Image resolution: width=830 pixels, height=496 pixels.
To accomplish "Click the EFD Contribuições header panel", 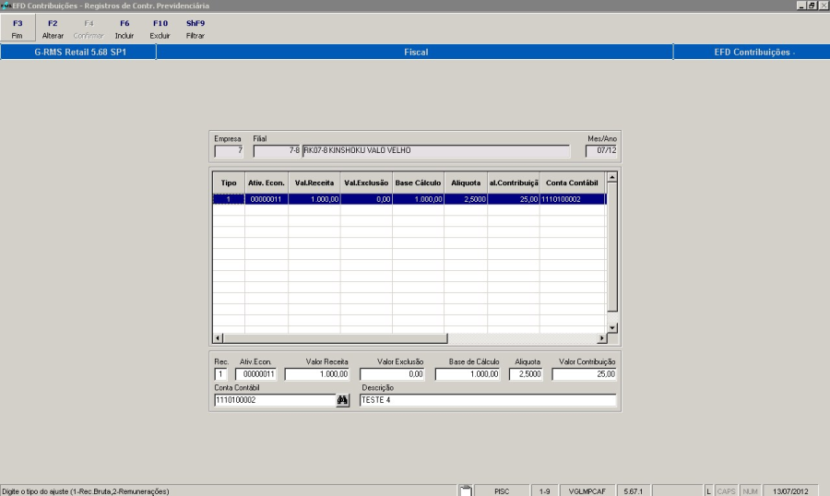I will point(752,52).
